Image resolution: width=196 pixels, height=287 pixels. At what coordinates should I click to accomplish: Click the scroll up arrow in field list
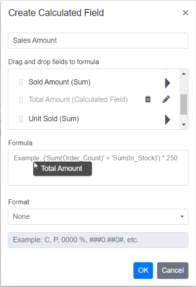coord(184,74)
